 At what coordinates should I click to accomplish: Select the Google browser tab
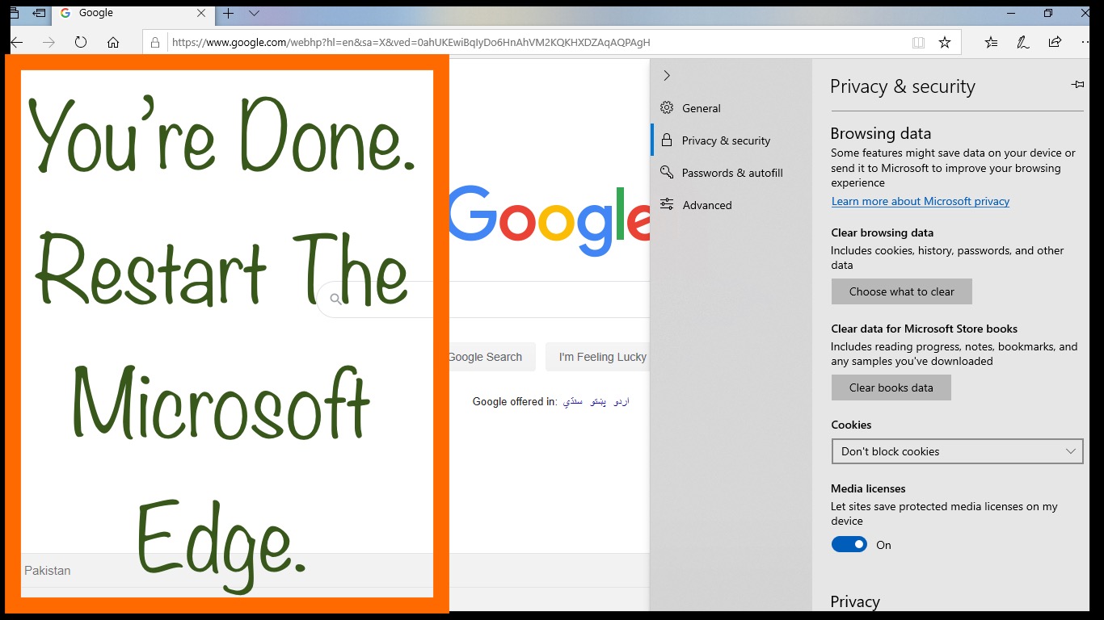[x=133, y=13]
